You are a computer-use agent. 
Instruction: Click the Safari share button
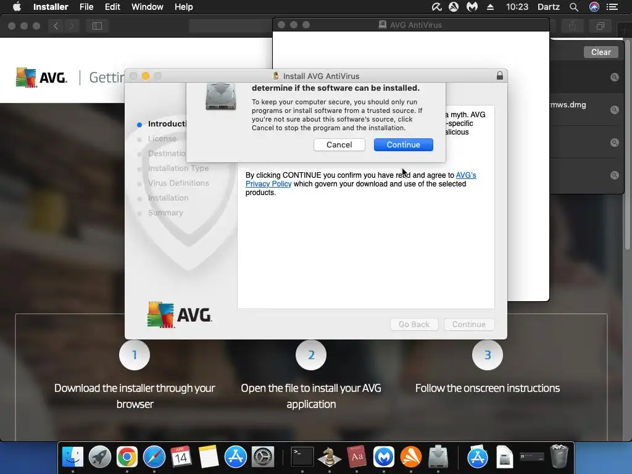(x=572, y=26)
